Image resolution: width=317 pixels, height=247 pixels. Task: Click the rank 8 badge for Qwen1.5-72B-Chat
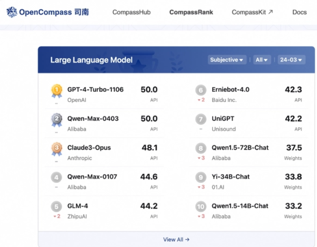(201, 148)
